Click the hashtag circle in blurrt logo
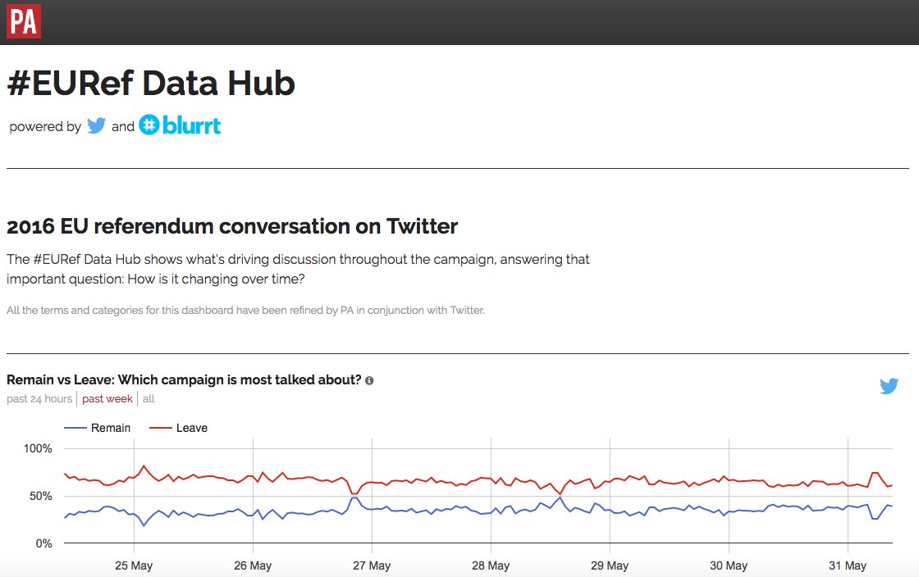 [x=149, y=125]
